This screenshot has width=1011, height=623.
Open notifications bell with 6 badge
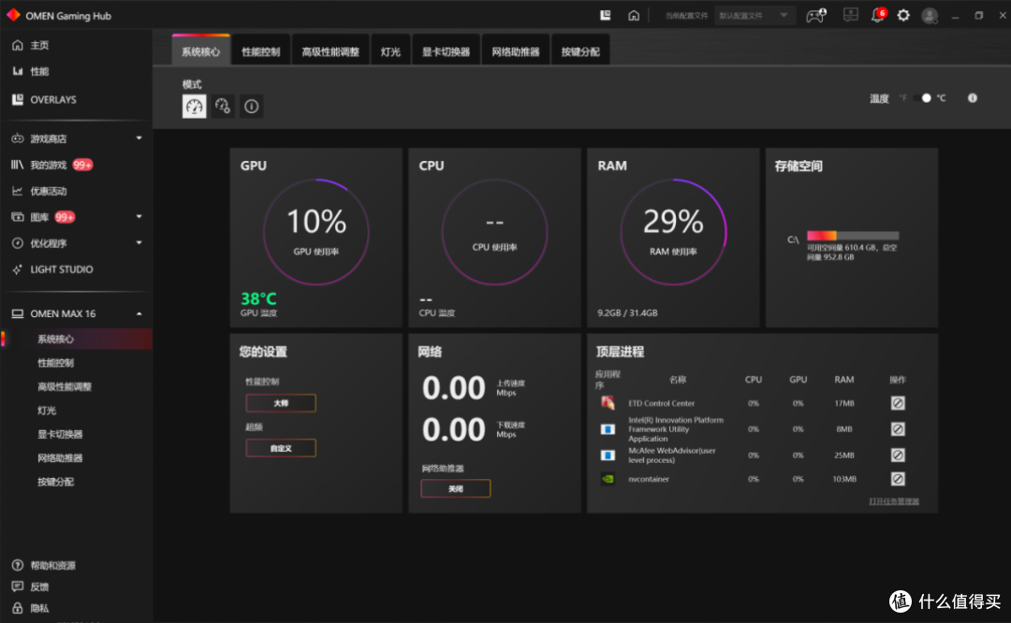point(878,15)
